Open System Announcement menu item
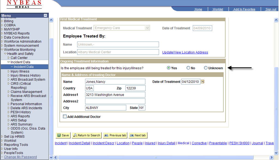The height and width of the screenshot is (160, 279). click(21, 46)
